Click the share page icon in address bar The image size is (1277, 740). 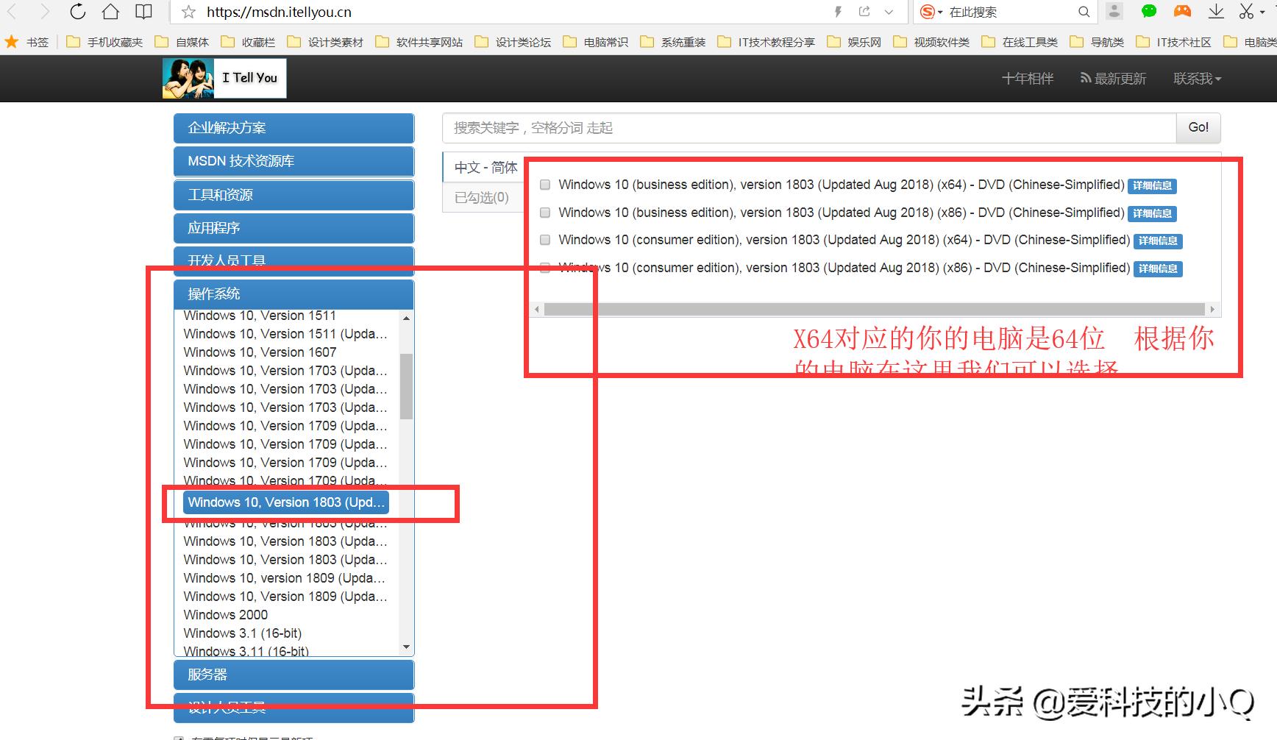[862, 12]
